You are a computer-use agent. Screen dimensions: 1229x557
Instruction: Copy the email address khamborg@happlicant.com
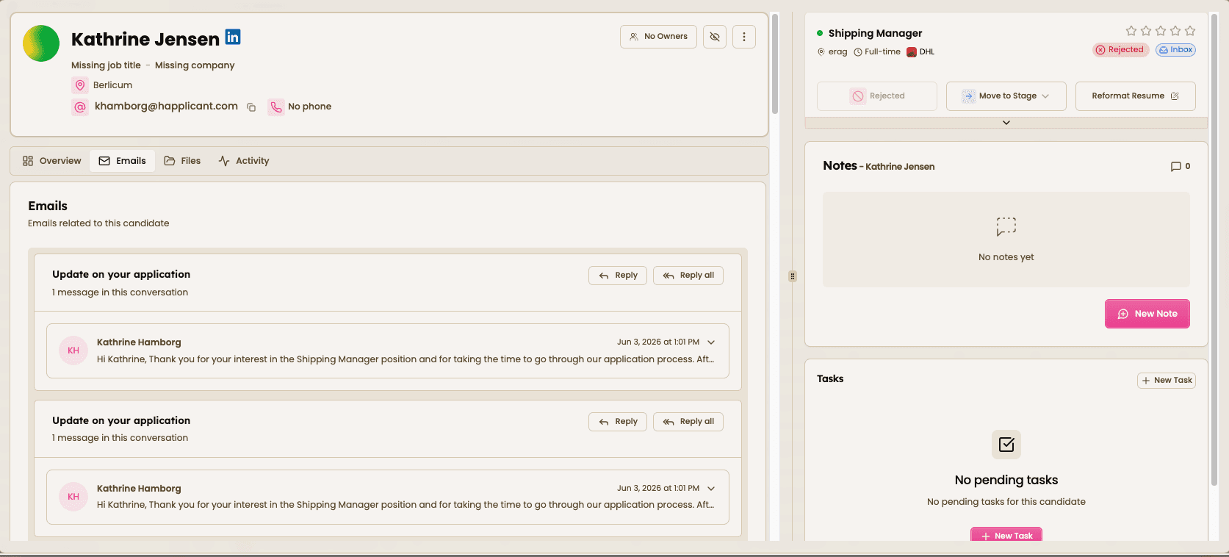(251, 107)
